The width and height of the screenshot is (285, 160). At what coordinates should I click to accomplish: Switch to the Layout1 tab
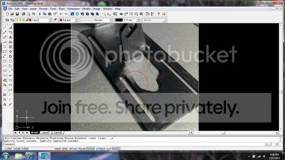click(x=45, y=132)
